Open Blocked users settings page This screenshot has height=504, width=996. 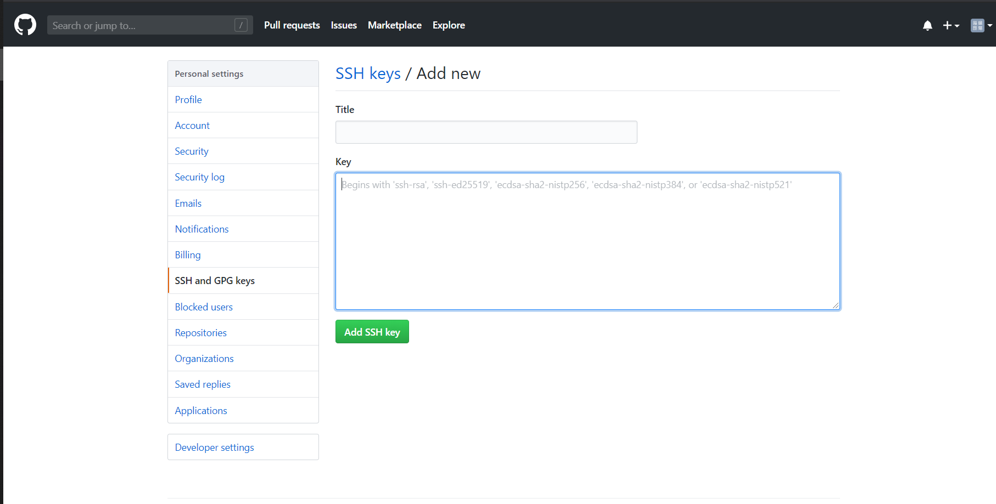[204, 307]
